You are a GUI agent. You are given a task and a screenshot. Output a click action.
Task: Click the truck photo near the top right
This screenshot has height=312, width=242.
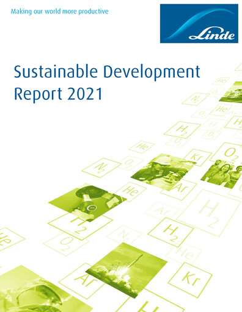tap(231, 93)
